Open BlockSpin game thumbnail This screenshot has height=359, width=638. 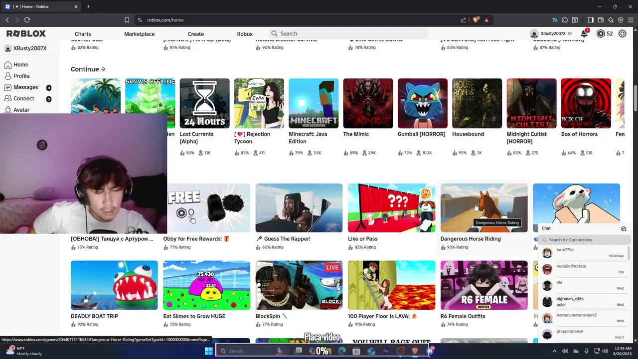pos(299,285)
